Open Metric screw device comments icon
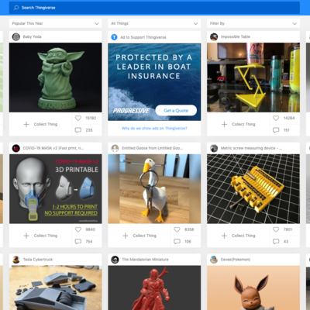Screen dimensions: 310x310 276,242
